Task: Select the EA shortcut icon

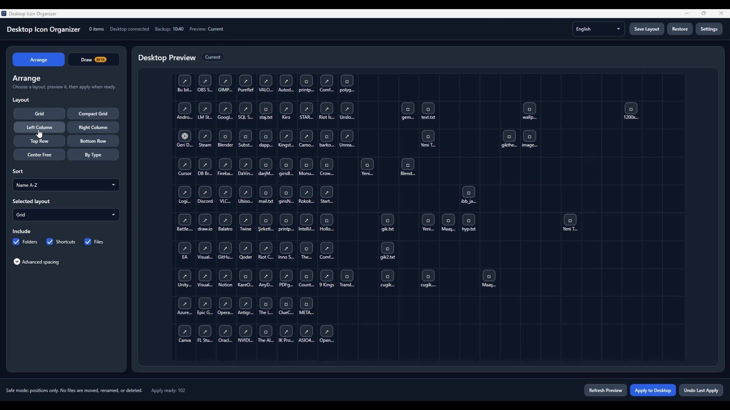Action: click(x=185, y=248)
